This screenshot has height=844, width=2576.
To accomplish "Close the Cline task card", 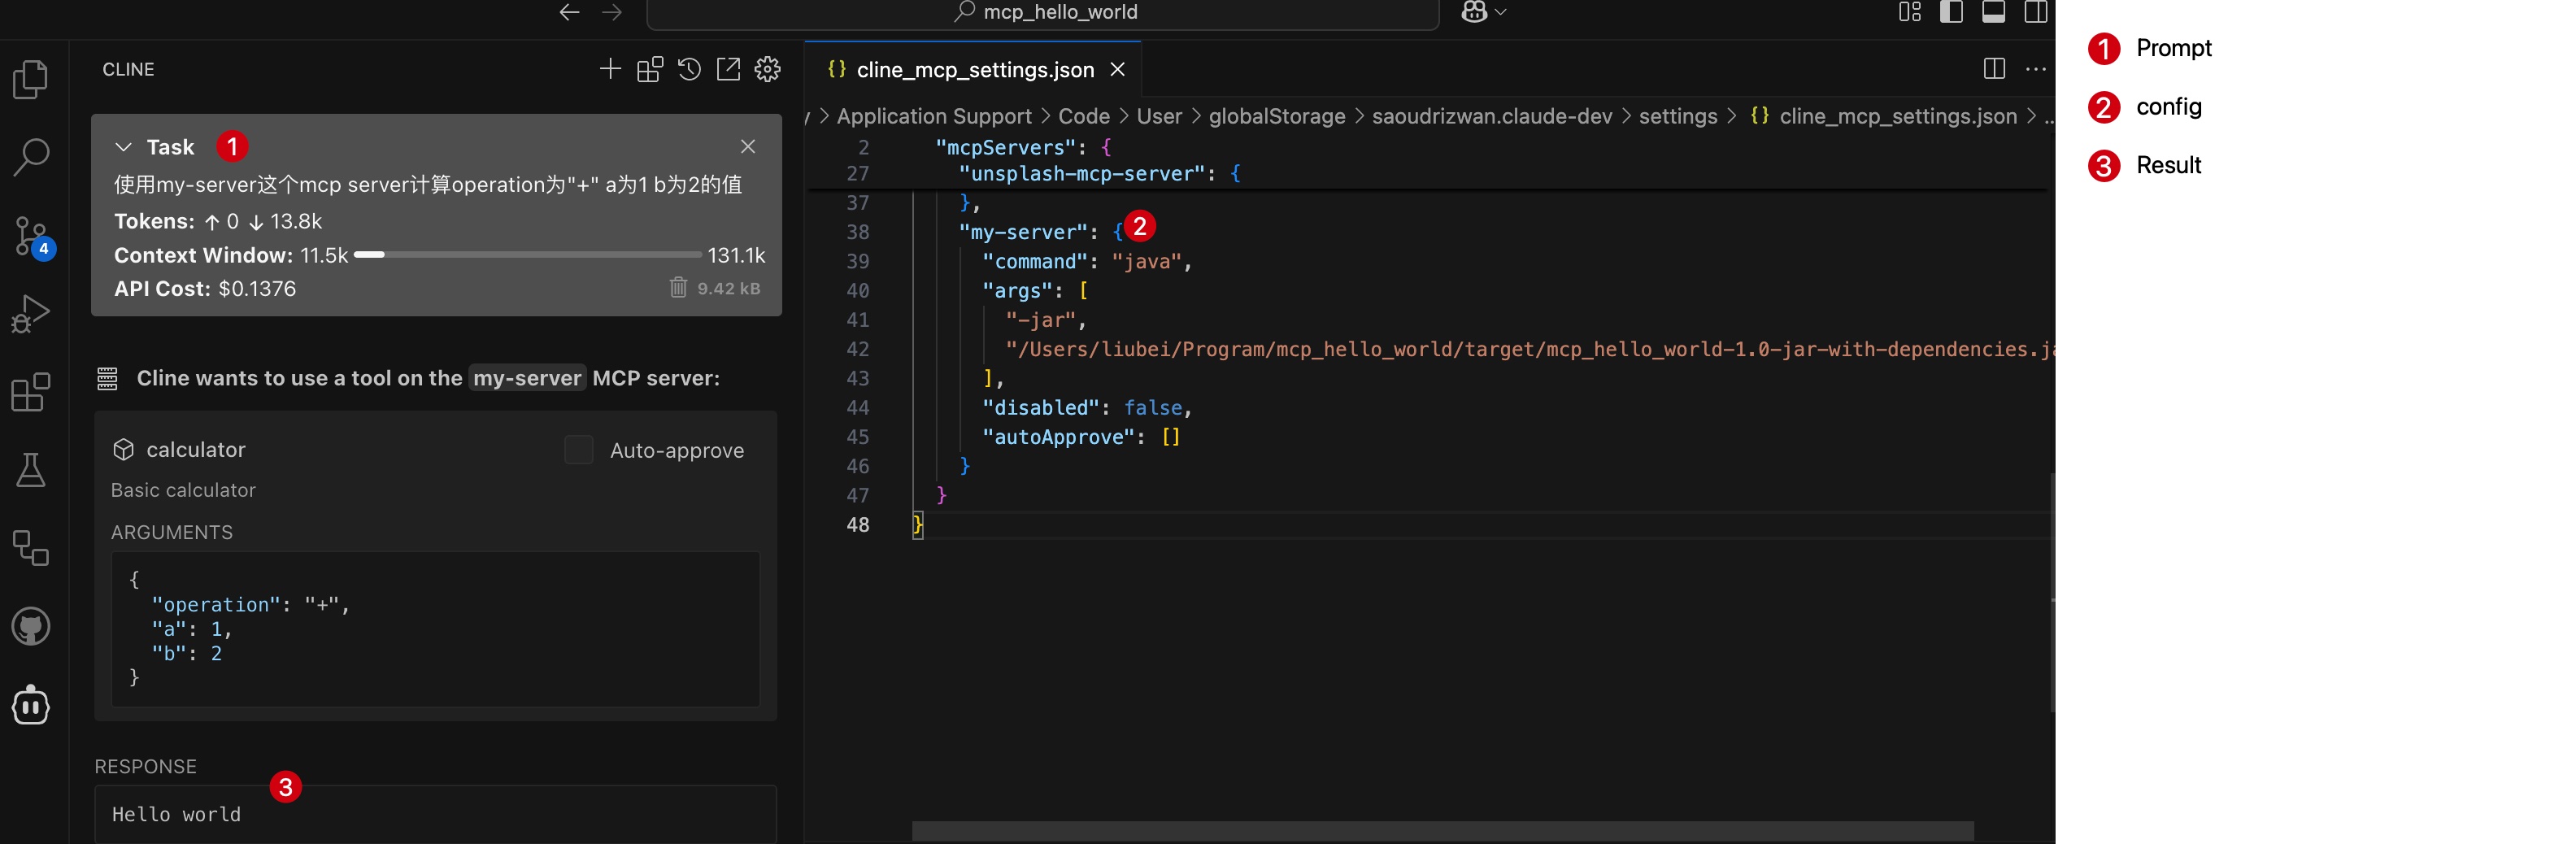I will pos(748,147).
